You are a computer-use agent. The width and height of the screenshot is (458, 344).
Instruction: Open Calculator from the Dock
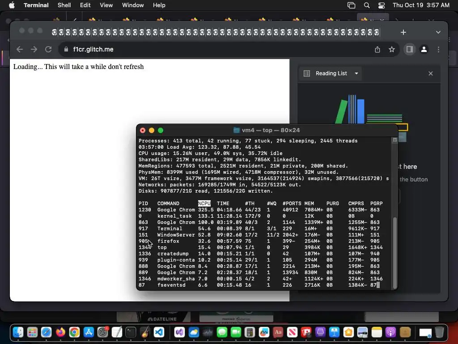(250, 333)
